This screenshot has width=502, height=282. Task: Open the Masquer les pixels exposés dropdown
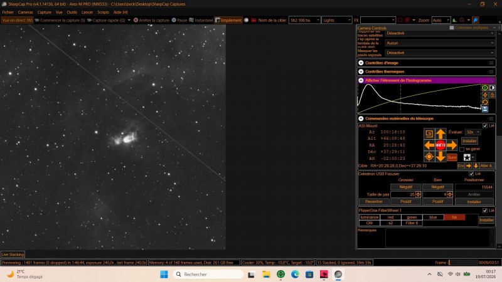[x=441, y=53]
